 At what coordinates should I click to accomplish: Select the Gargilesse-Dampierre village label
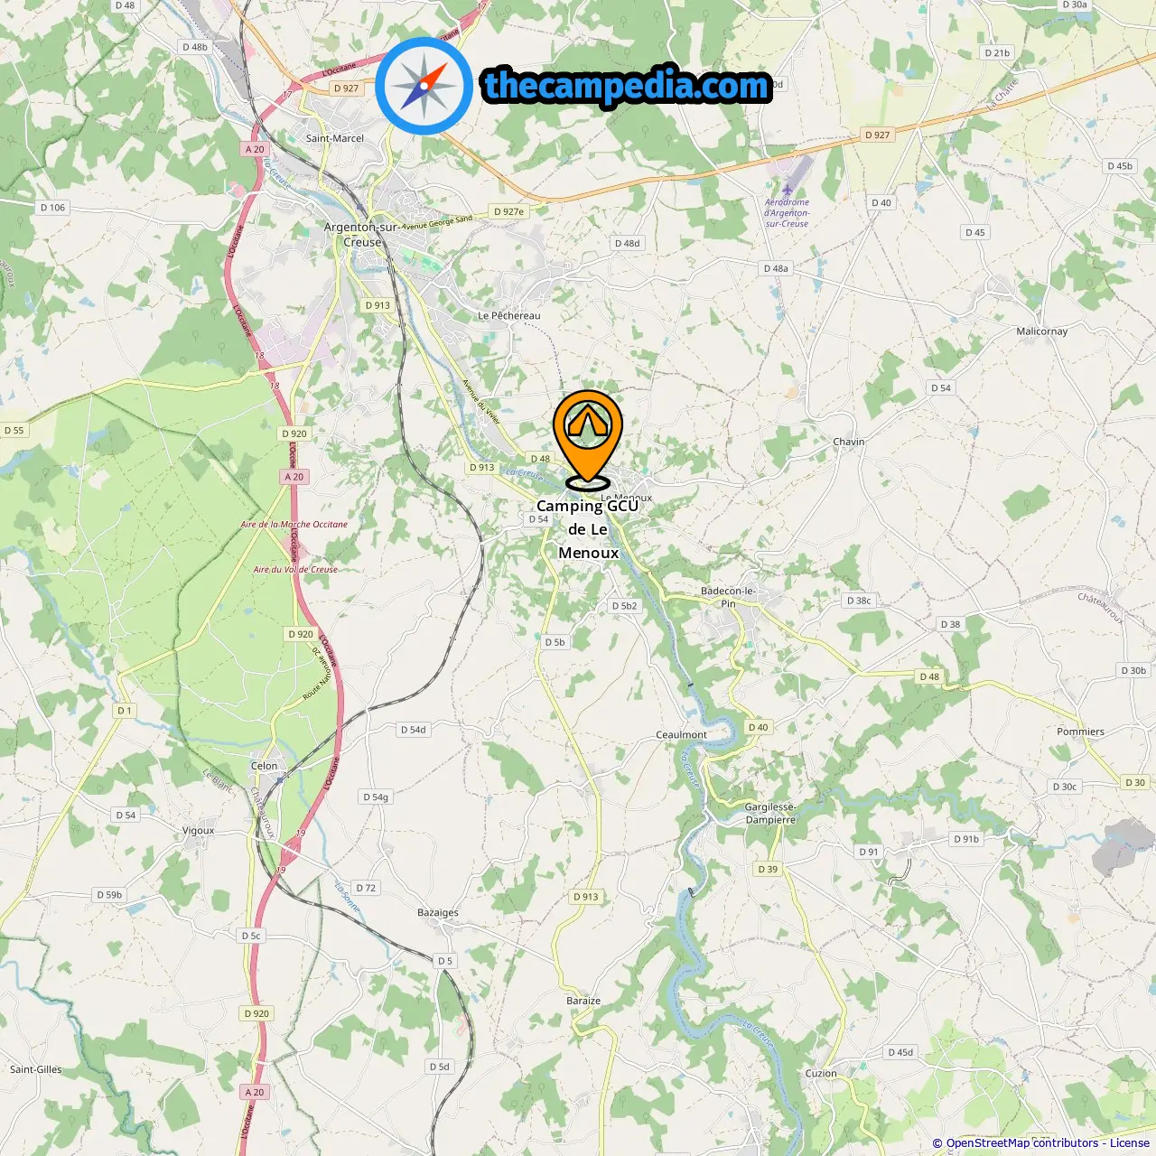770,814
